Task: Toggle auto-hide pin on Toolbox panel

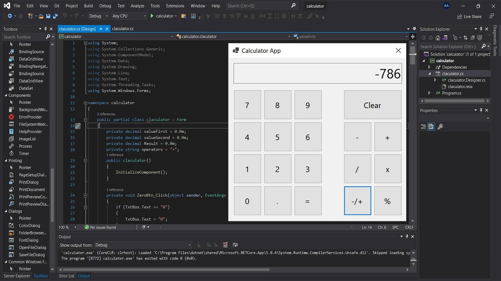Action: click(45, 29)
